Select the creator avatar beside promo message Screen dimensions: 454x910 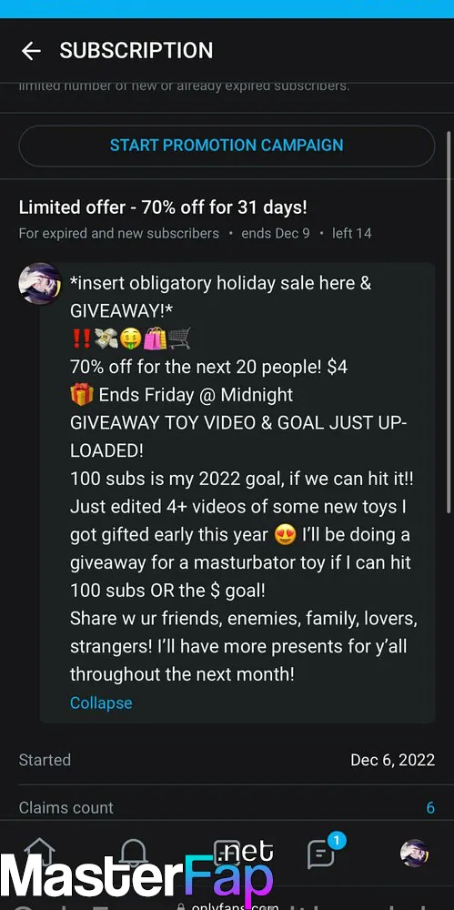point(39,284)
